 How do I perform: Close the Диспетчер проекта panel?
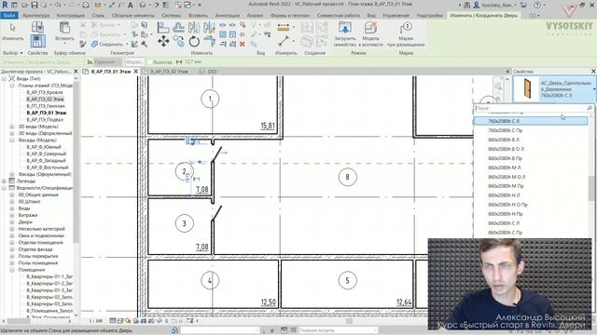tap(76, 72)
